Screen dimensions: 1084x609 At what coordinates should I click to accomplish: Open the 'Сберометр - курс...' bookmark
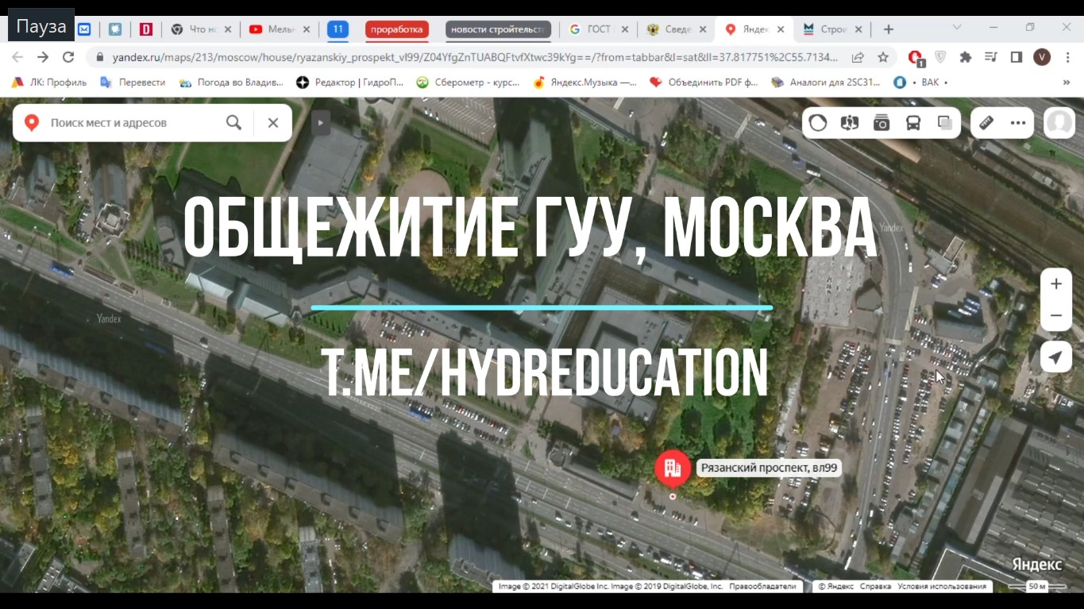point(469,82)
